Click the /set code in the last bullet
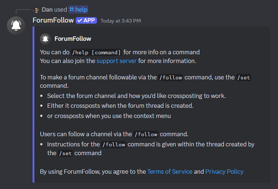Image resolution: width=278 pixels, height=189 pixels. click(65, 153)
